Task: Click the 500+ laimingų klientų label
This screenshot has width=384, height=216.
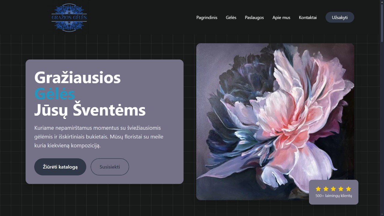Action: (334, 196)
